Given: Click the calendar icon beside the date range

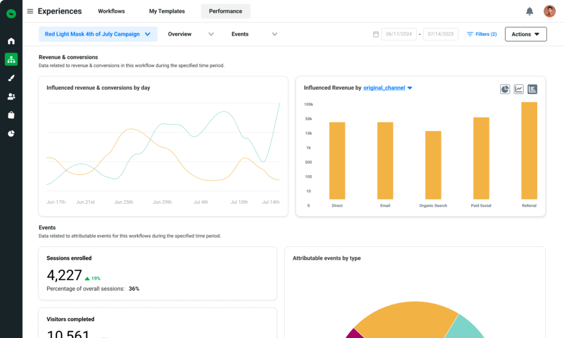Looking at the screenshot, I should click(x=376, y=34).
